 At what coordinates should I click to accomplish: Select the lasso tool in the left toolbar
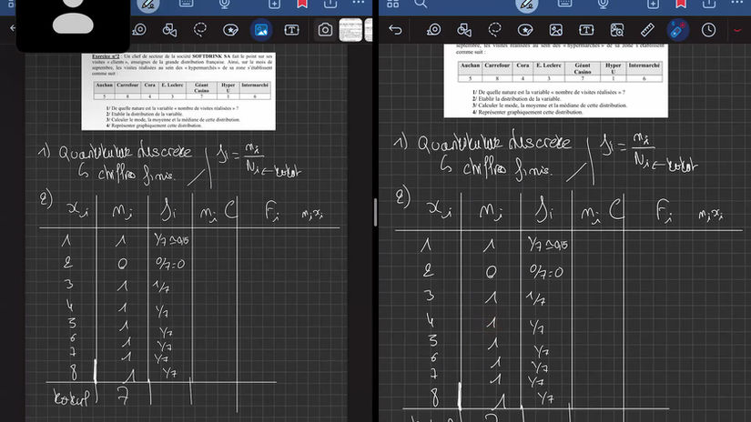pos(200,30)
